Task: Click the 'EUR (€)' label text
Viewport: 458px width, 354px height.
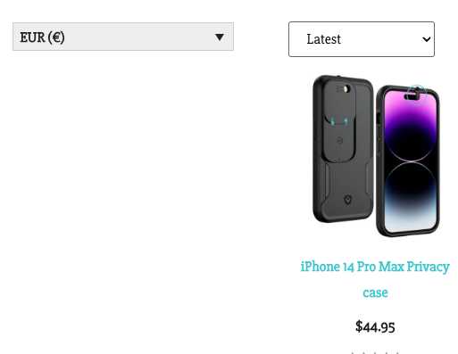Action: [x=42, y=37]
